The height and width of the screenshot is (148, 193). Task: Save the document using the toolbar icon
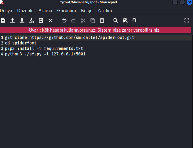22,20
